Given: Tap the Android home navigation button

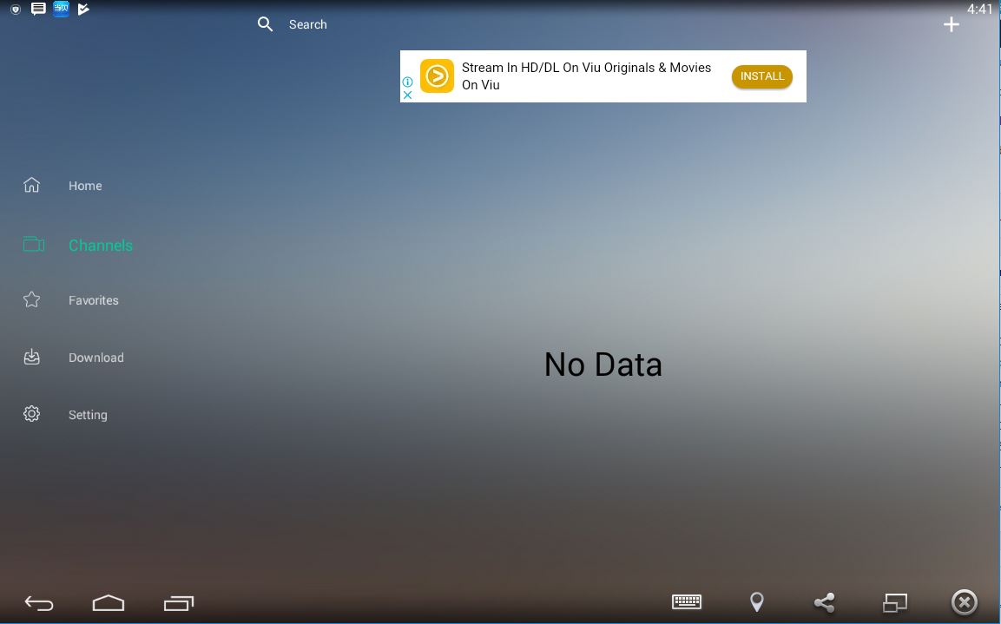Looking at the screenshot, I should tap(109, 602).
